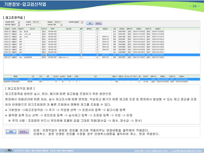
Task: Sort by the 조정자 ▼ column header
Action: coord(44,29)
